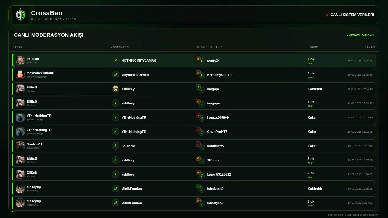Click the SÜRE column header
The image size is (388, 218).
(314, 47)
